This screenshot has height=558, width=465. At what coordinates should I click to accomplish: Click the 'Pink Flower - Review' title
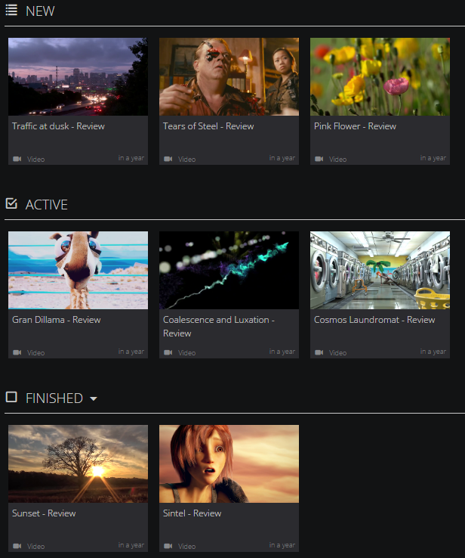(356, 126)
